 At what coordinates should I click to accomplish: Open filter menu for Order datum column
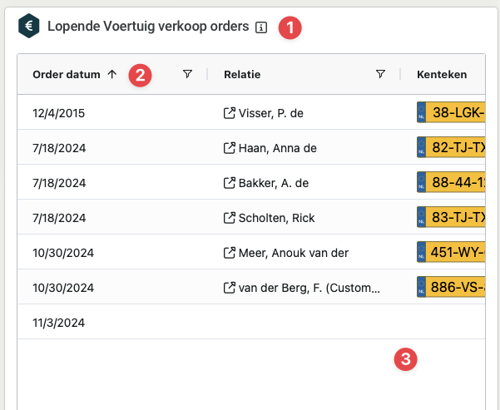tap(187, 75)
